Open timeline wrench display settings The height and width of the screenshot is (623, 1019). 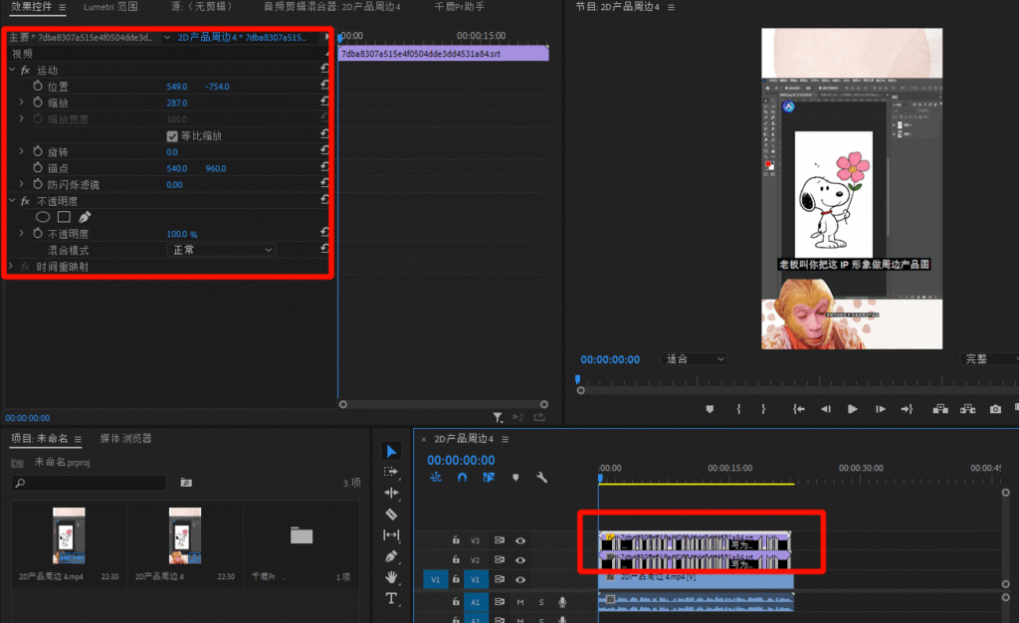click(x=541, y=478)
